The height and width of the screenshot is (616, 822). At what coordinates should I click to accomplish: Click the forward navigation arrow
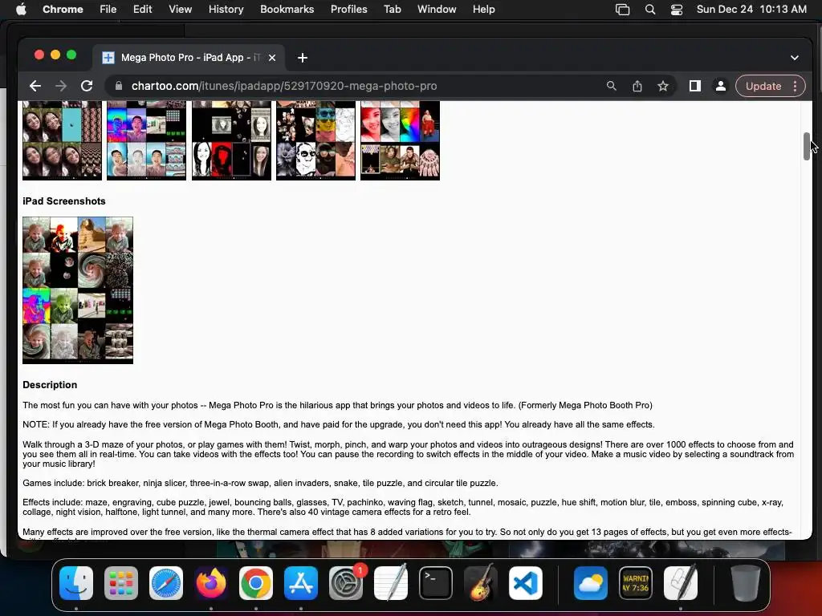coord(61,86)
